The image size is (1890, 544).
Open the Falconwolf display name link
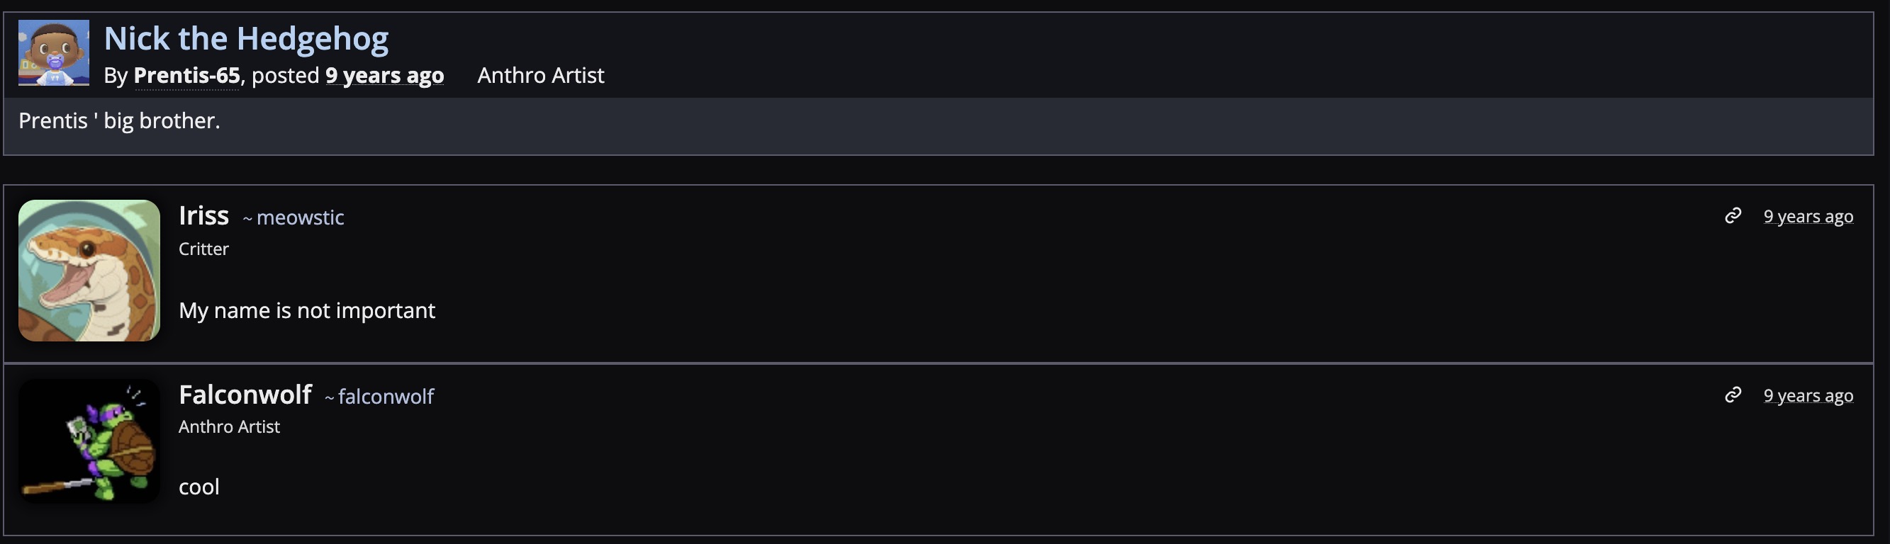pos(245,395)
